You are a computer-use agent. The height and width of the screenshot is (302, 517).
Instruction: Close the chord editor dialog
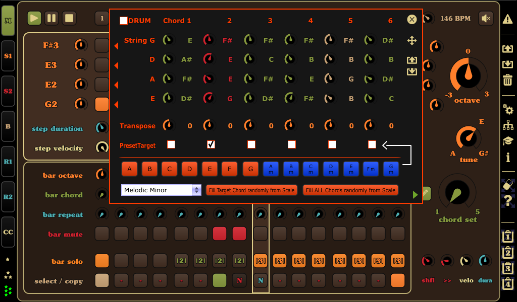tap(412, 20)
